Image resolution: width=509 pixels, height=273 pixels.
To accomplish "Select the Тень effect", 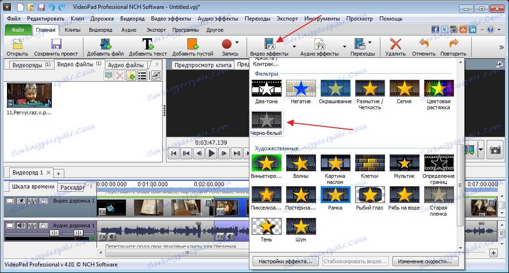I will point(266,230).
